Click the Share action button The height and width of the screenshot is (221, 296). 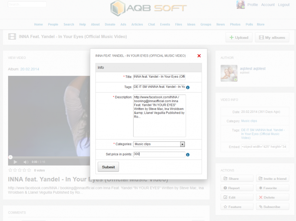[237, 178]
